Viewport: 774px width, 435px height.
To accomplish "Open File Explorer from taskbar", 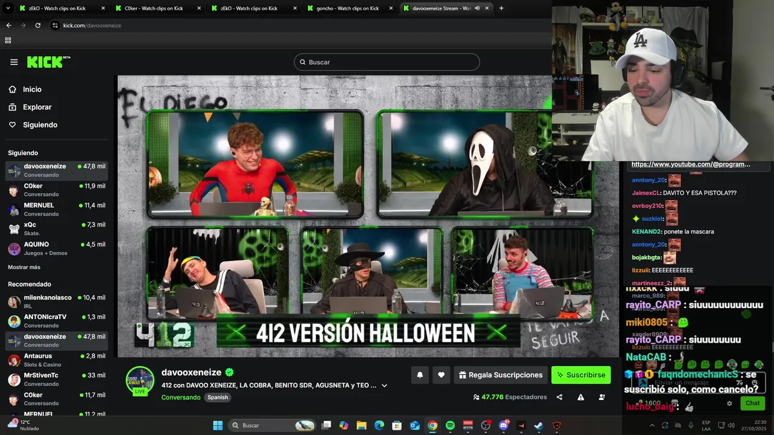I will coord(361,425).
